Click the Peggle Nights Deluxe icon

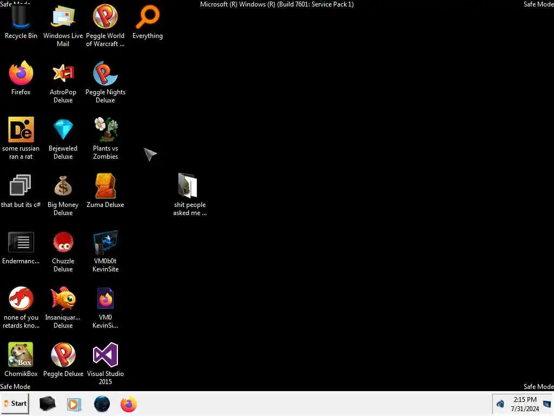[105, 82]
